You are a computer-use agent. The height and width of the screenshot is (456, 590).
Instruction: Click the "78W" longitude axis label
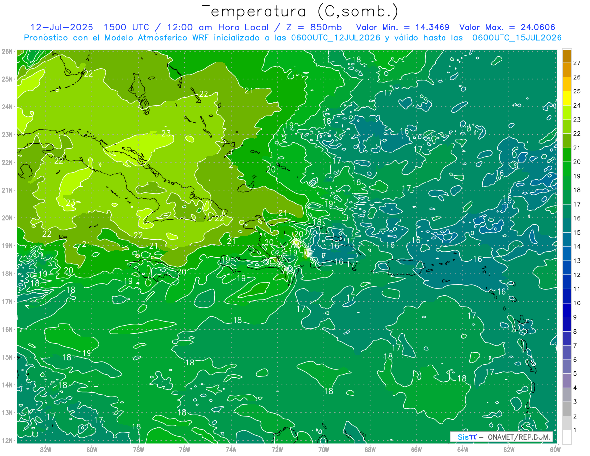click(x=138, y=449)
